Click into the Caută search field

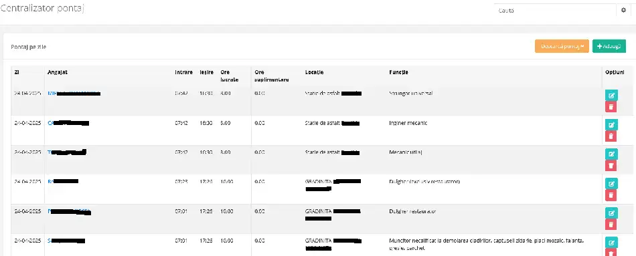[x=555, y=11]
